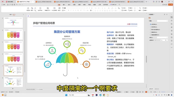Image resolution: width=174 pixels, height=97 pixels.
Task: Start slideshow play button in status bar
Action: (x=146, y=92)
